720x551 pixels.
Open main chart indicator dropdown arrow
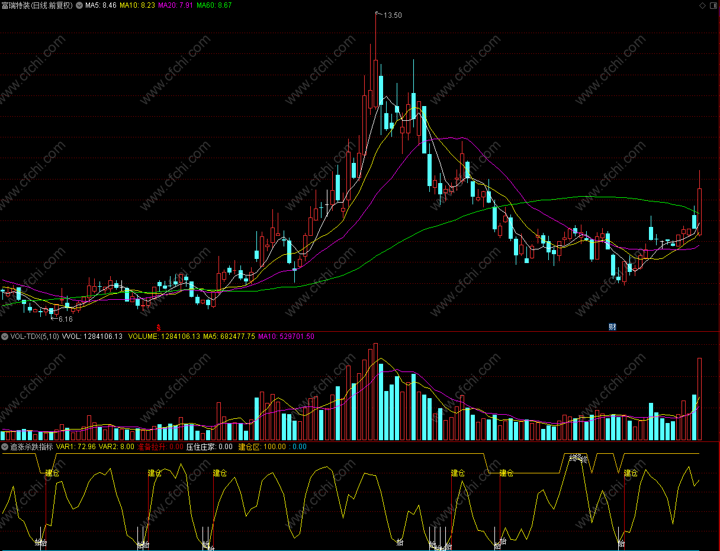point(79,5)
